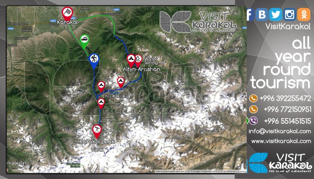This screenshot has width=314, height=179.
Task: Click the Ala-Kol lake map label
Action: tap(117, 96)
